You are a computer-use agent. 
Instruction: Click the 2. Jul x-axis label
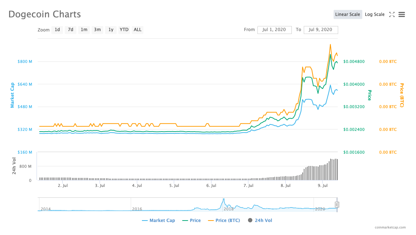click(x=63, y=185)
